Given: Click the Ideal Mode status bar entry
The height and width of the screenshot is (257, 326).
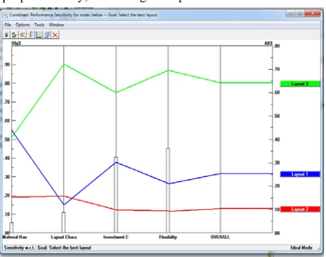Looking at the screenshot, I should 301,248.
